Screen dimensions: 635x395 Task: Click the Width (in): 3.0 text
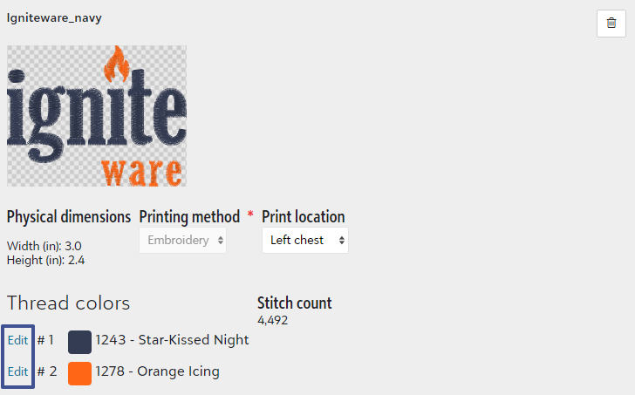[44, 246]
